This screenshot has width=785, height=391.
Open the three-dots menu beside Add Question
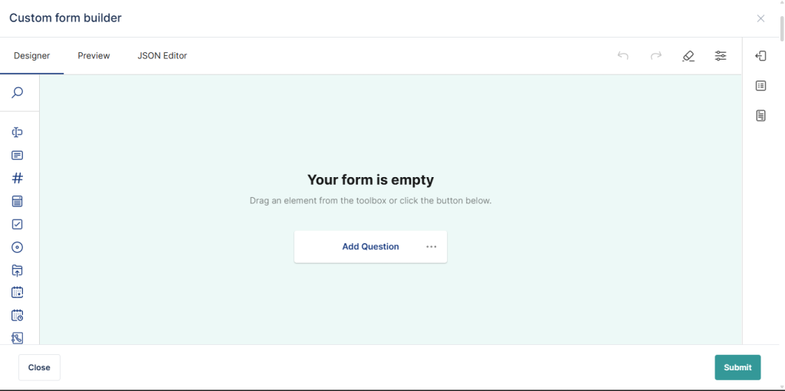point(432,247)
